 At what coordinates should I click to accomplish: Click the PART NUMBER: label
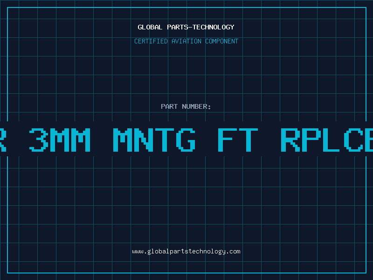186,106
